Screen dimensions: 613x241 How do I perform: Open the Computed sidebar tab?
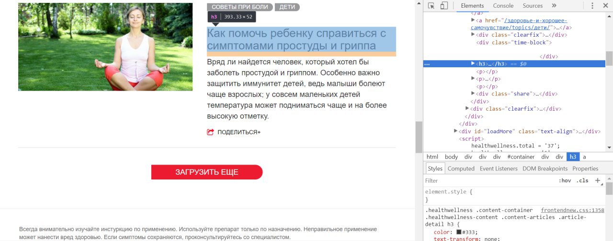coord(461,168)
